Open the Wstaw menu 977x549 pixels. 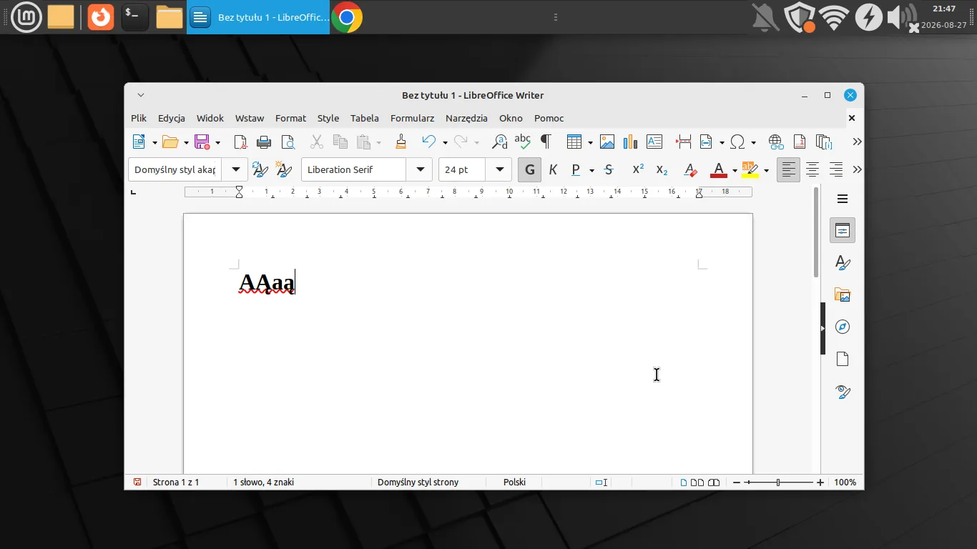point(250,118)
